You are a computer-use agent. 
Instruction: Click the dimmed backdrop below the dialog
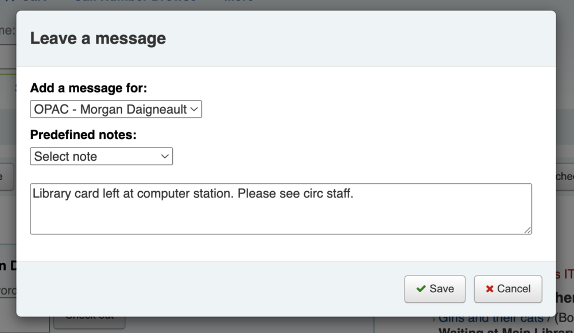click(x=287, y=325)
